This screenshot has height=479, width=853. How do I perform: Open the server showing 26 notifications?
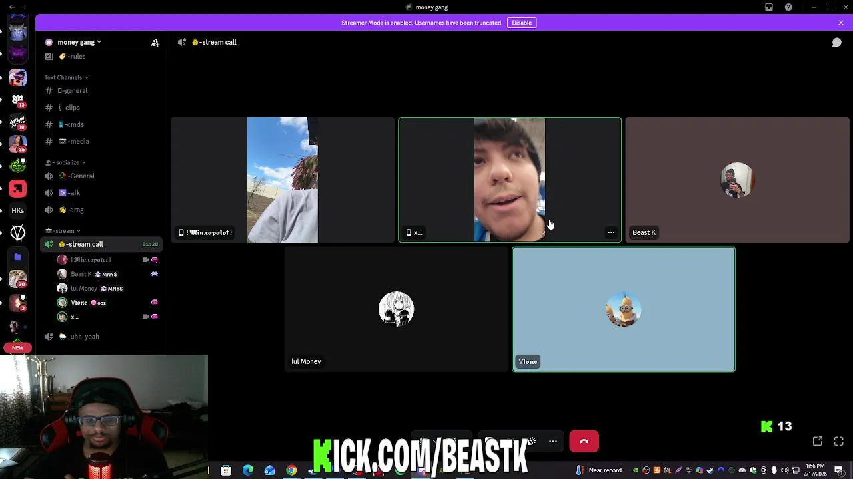[18, 144]
